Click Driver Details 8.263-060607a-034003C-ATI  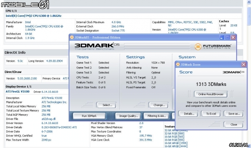click(59, 127)
